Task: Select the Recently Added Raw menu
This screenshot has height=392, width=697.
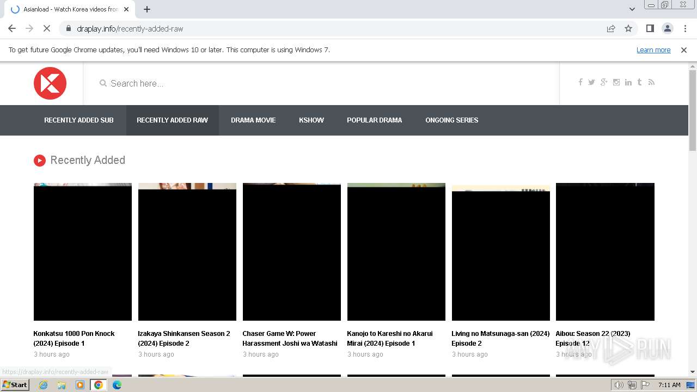Action: 172,120
